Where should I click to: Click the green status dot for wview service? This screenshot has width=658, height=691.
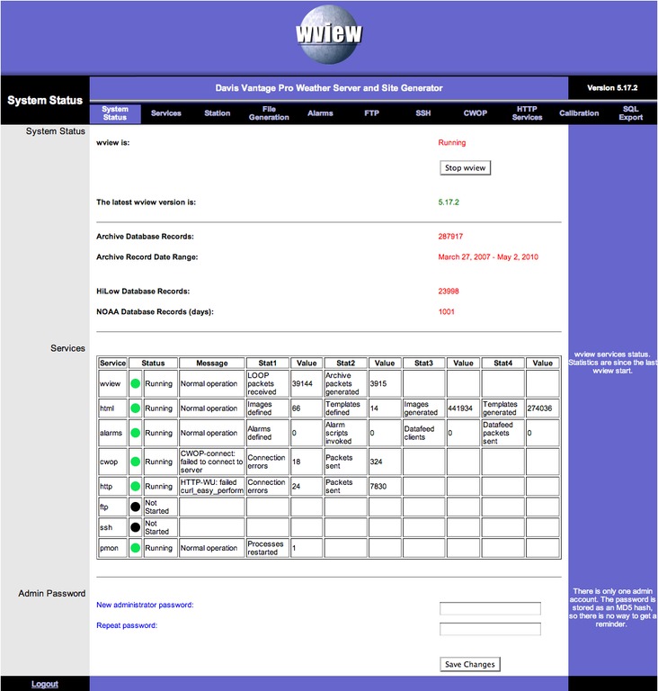point(135,383)
